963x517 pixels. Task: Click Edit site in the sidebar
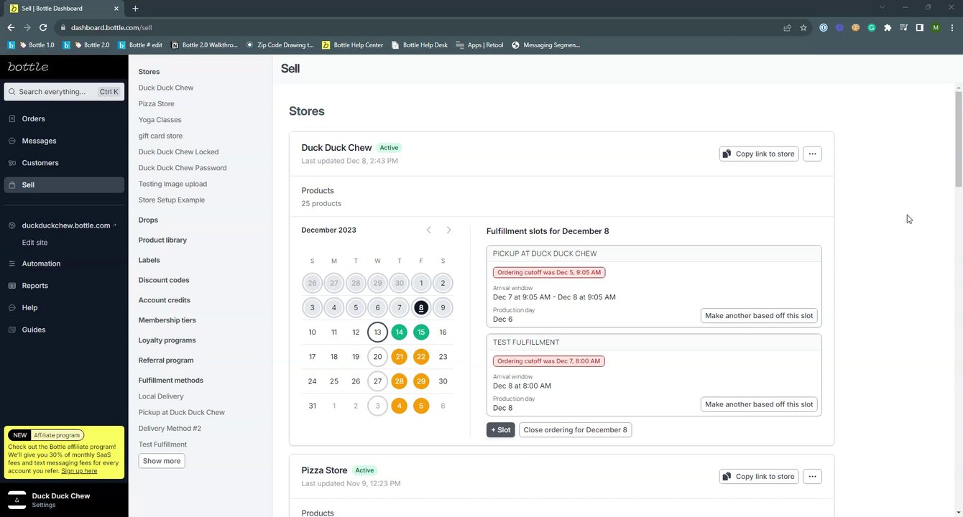point(34,243)
